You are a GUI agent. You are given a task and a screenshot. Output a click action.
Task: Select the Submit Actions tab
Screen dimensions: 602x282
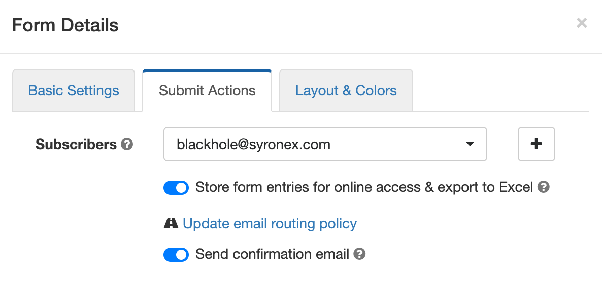[207, 91]
